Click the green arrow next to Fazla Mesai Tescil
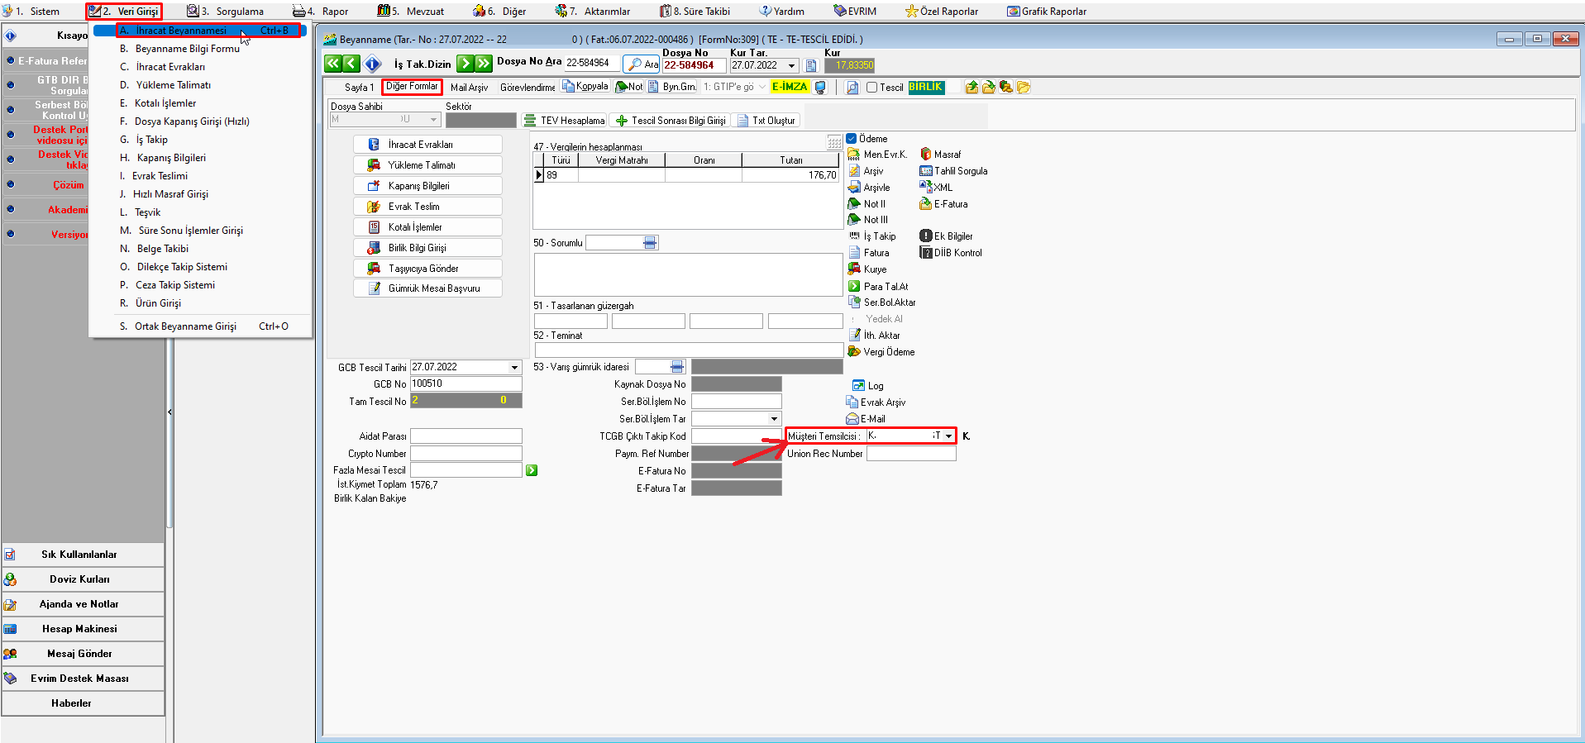 tap(532, 470)
